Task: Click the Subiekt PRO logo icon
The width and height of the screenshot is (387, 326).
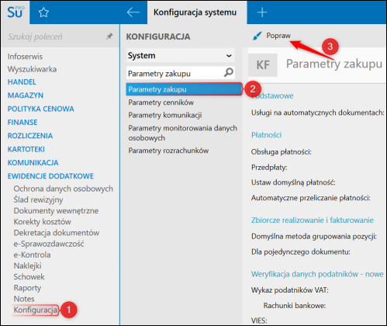Action: [x=16, y=12]
